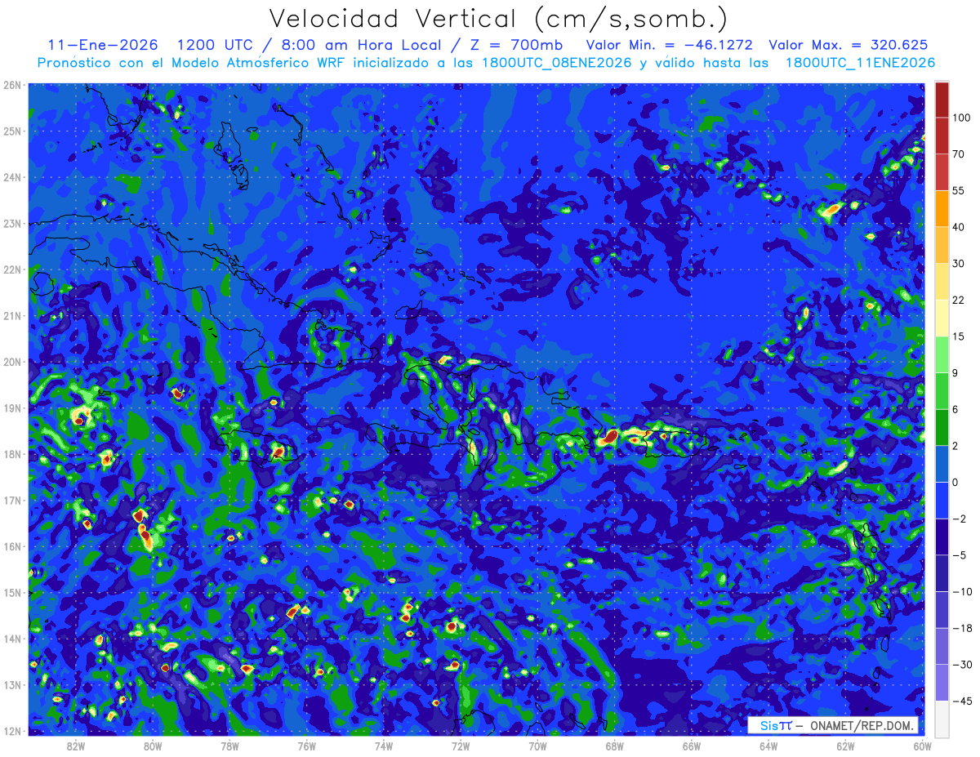Click the colorbar label "15"
This screenshot has height=757, width=980.
click(x=958, y=336)
